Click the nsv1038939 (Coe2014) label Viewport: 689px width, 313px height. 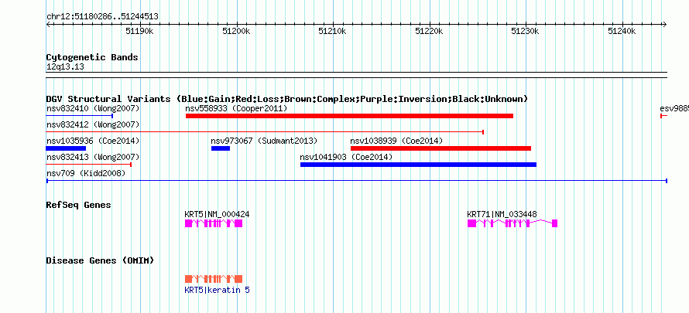click(396, 141)
